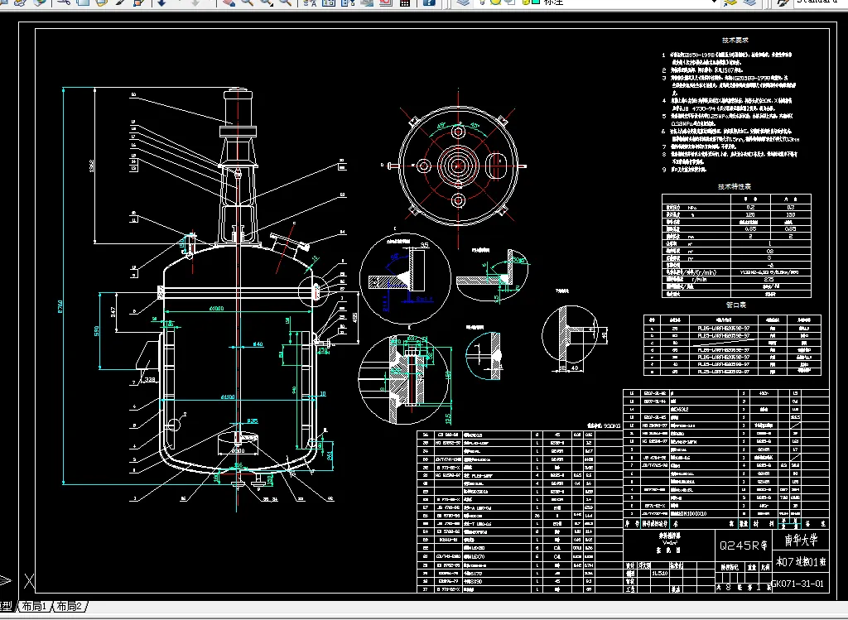Click the Paste clipboard icon

click(101, 2)
